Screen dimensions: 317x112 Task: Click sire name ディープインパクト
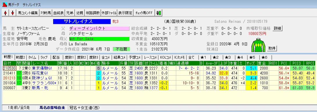pos(99,28)
